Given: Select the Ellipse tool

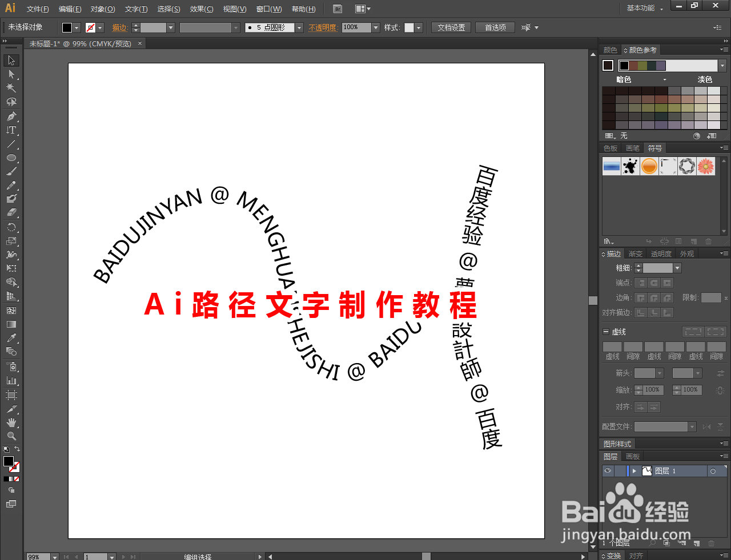Looking at the screenshot, I should (x=11, y=158).
